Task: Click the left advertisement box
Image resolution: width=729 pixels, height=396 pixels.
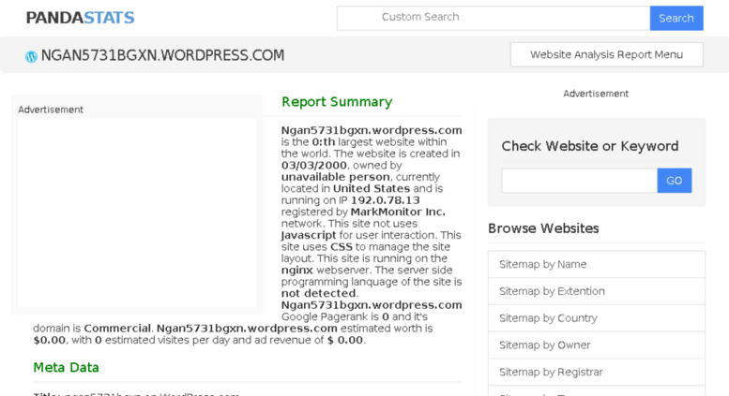Action: coord(137,213)
